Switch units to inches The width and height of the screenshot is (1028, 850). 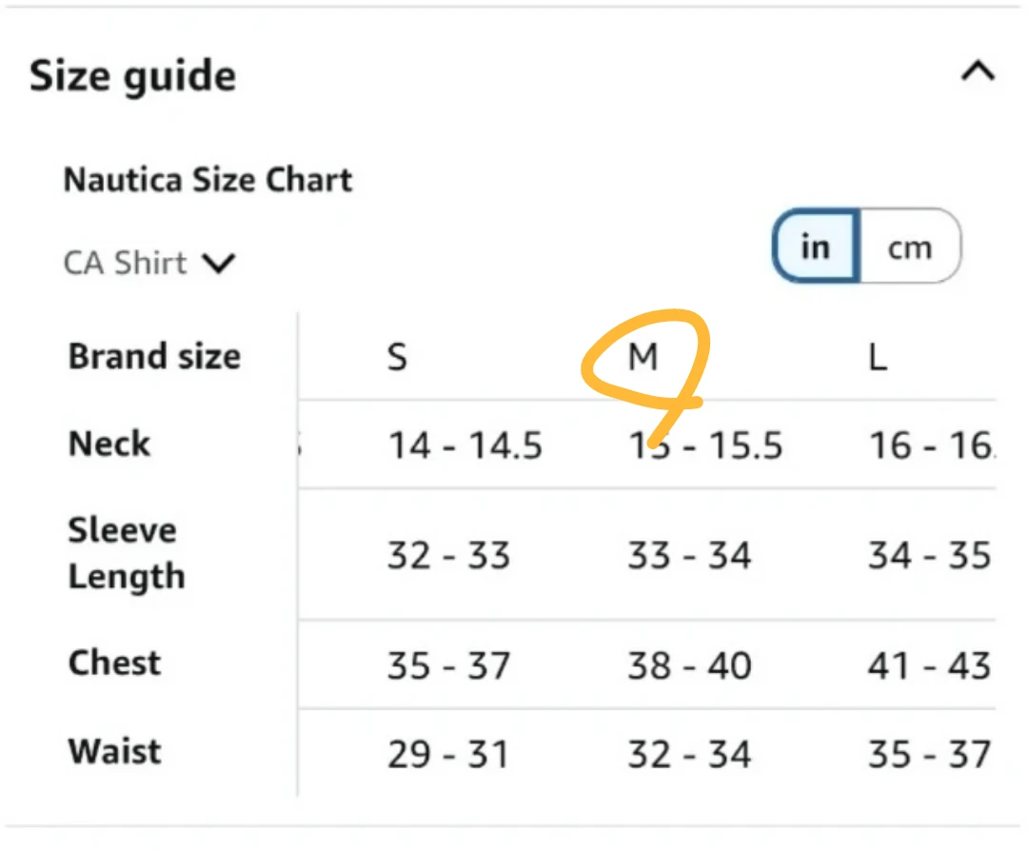(816, 247)
